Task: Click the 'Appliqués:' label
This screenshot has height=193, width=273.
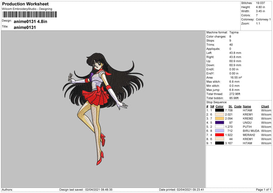Action: click(213, 49)
